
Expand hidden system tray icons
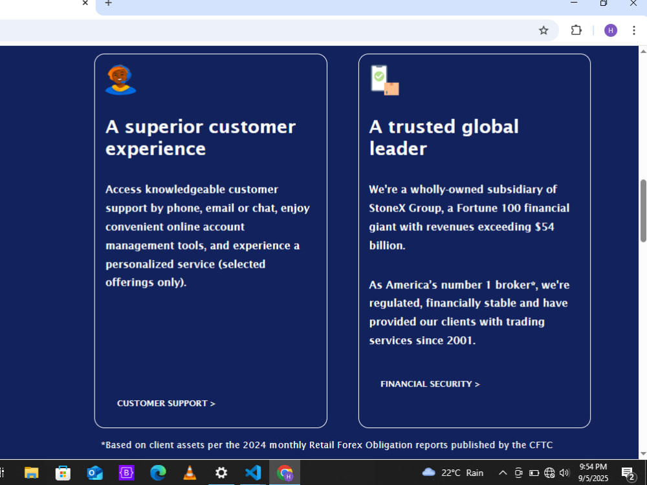click(x=503, y=473)
